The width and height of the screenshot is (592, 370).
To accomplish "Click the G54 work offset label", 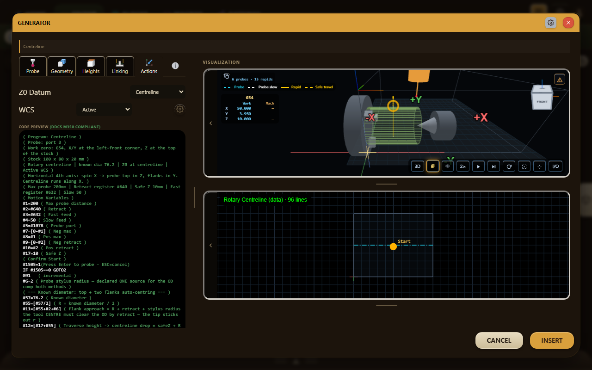I will (x=249, y=98).
